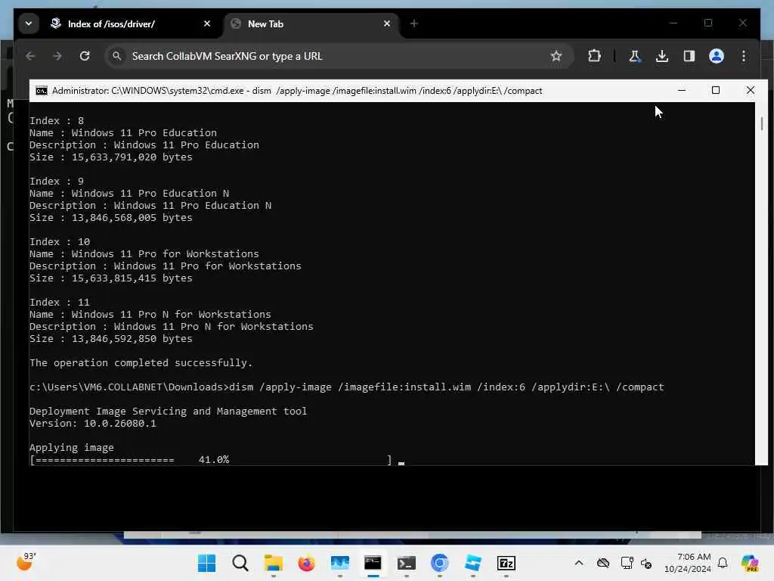774x581 pixels.
Task: Open Chrome Labs flask icon
Action: pos(635,56)
